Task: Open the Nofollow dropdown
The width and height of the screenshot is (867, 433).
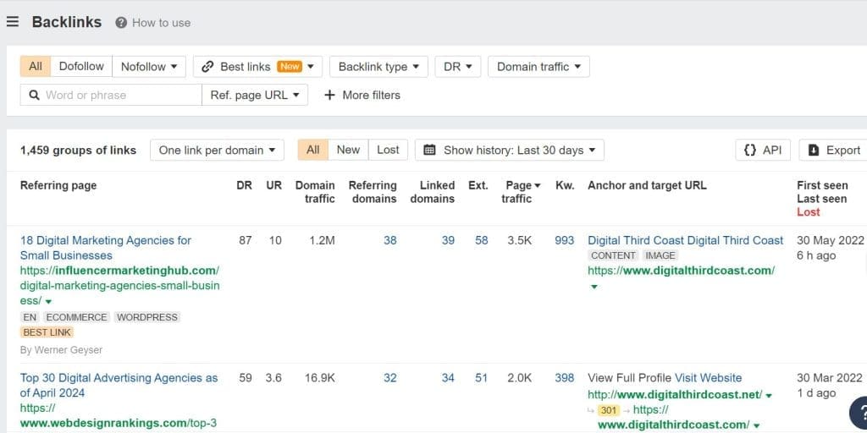Action: (x=149, y=66)
